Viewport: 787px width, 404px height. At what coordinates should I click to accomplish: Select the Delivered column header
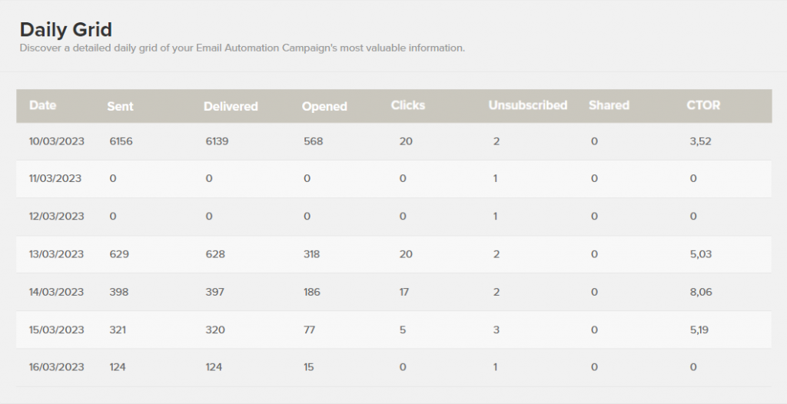231,107
